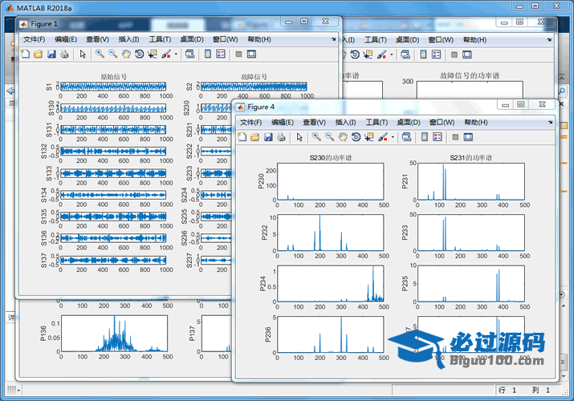The width and height of the screenshot is (574, 401).
Task: Open 窗口(W) menu in background power spectrum figure
Action: (441, 40)
